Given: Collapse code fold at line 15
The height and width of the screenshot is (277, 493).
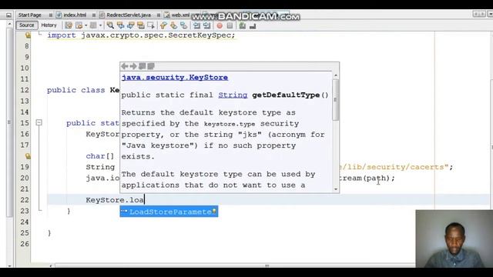Looking at the screenshot, I should tap(39, 122).
